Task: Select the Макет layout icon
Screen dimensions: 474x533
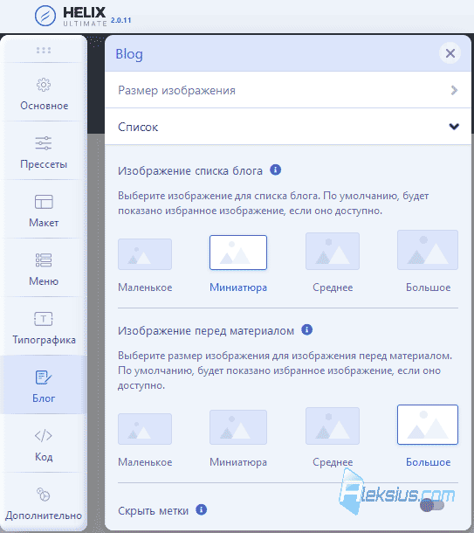Action: pyautogui.click(x=44, y=202)
